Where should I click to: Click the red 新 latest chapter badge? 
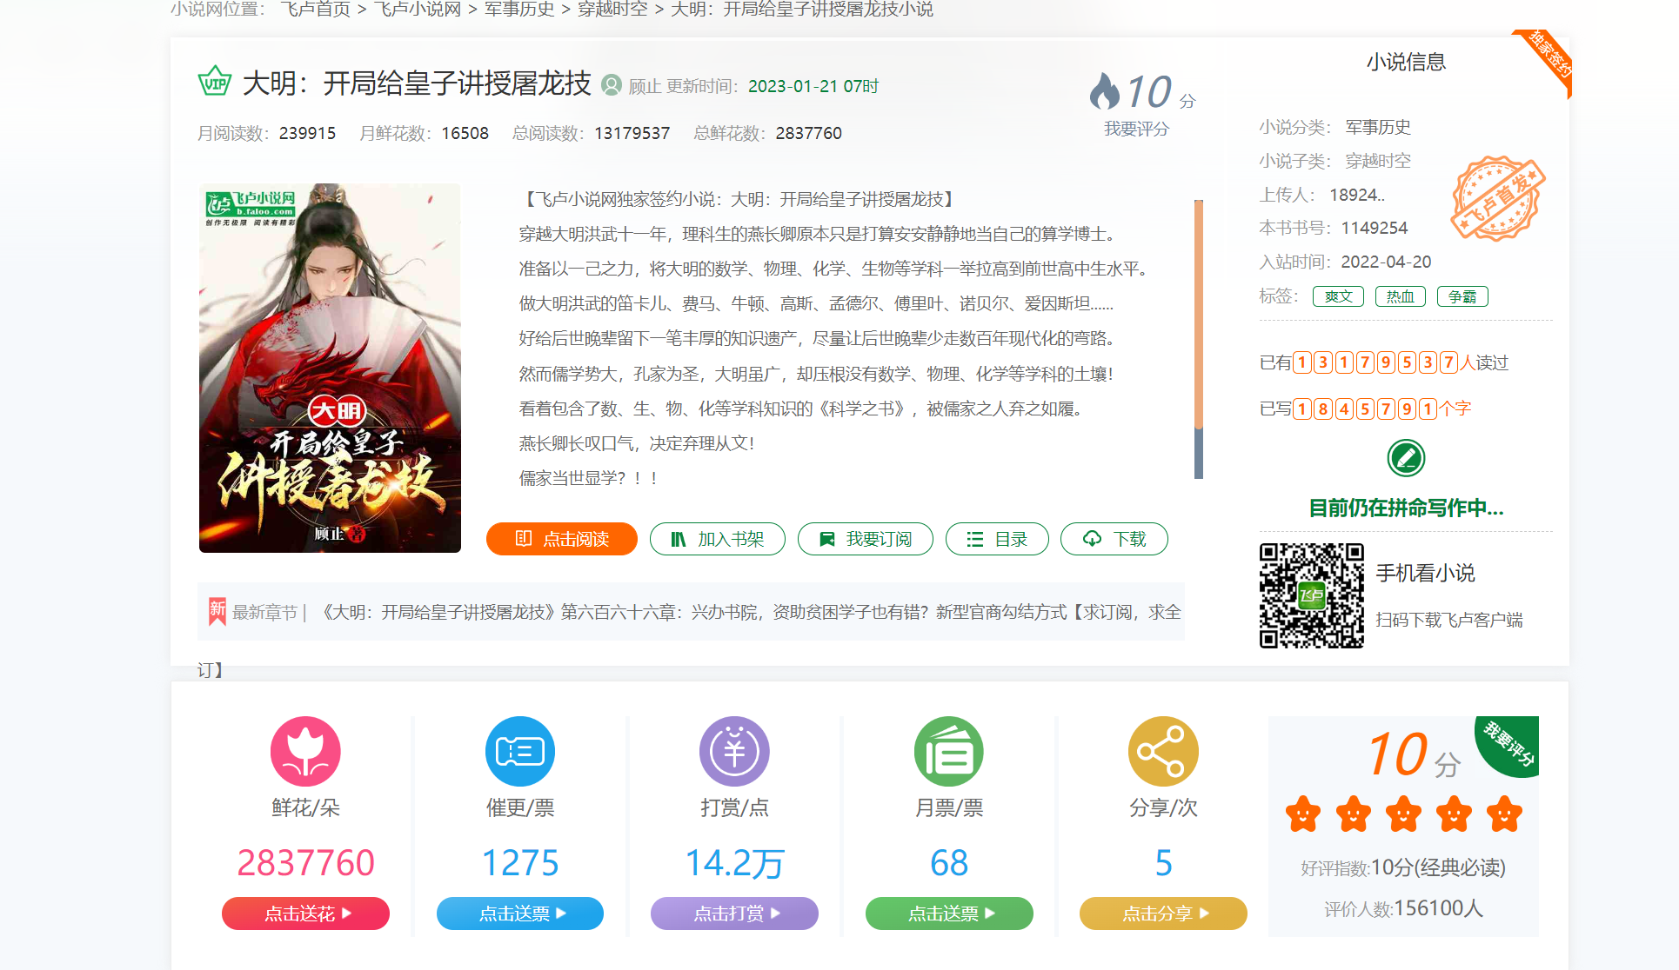coord(217,610)
